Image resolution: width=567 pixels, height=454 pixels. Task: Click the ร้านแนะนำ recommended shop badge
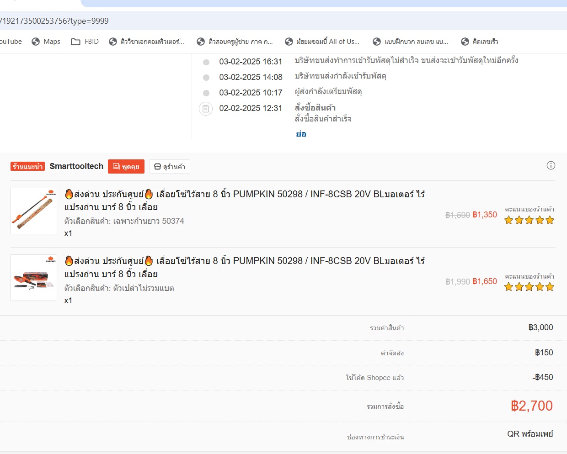[27, 166]
